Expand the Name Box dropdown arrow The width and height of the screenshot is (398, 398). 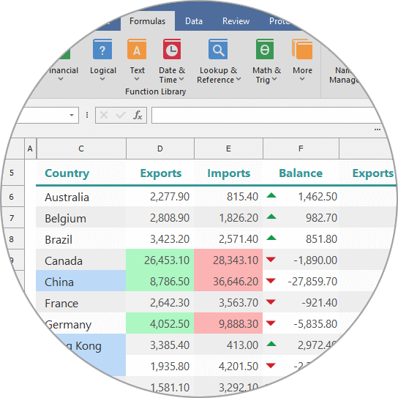72,116
